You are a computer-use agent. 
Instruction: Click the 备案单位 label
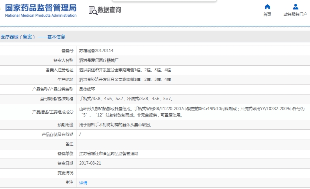(65, 154)
